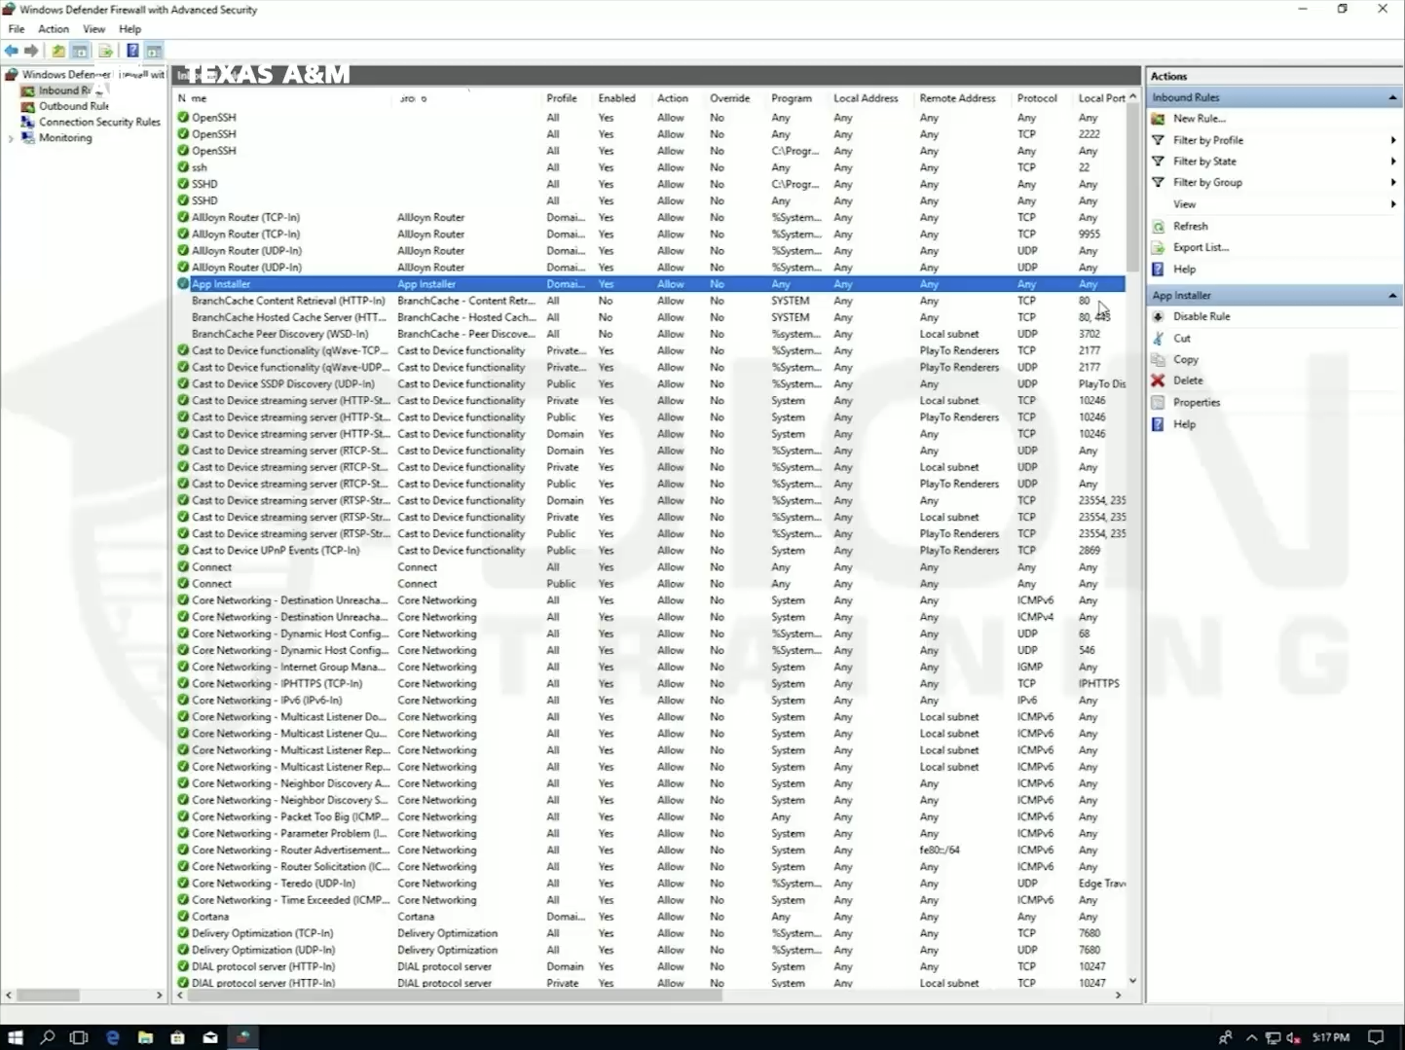
Task: Open the Properties action for App Installer
Action: point(1196,402)
